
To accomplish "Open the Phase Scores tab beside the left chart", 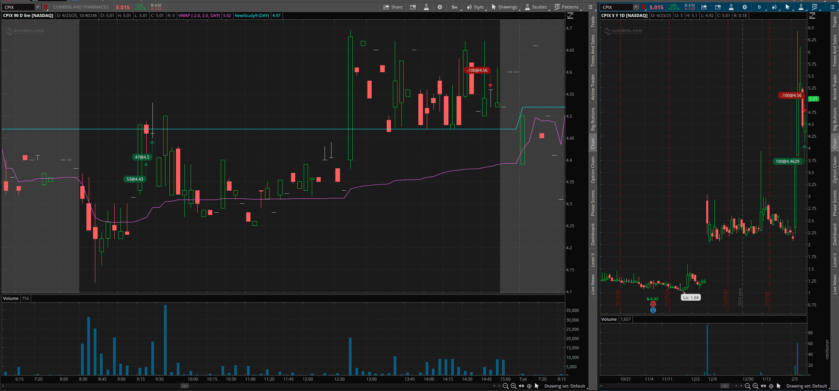I will click(x=593, y=203).
